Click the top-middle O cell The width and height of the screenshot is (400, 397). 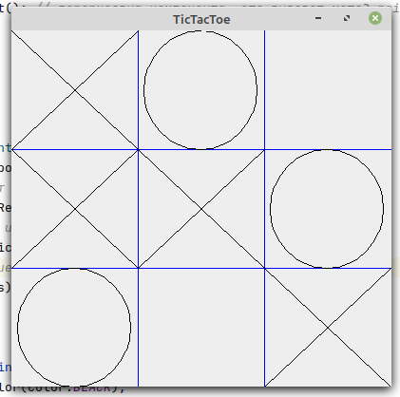coord(201,89)
